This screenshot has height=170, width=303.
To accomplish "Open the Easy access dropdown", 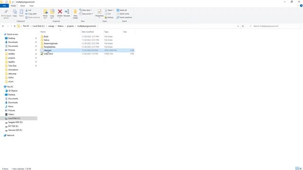I will tap(86, 14).
